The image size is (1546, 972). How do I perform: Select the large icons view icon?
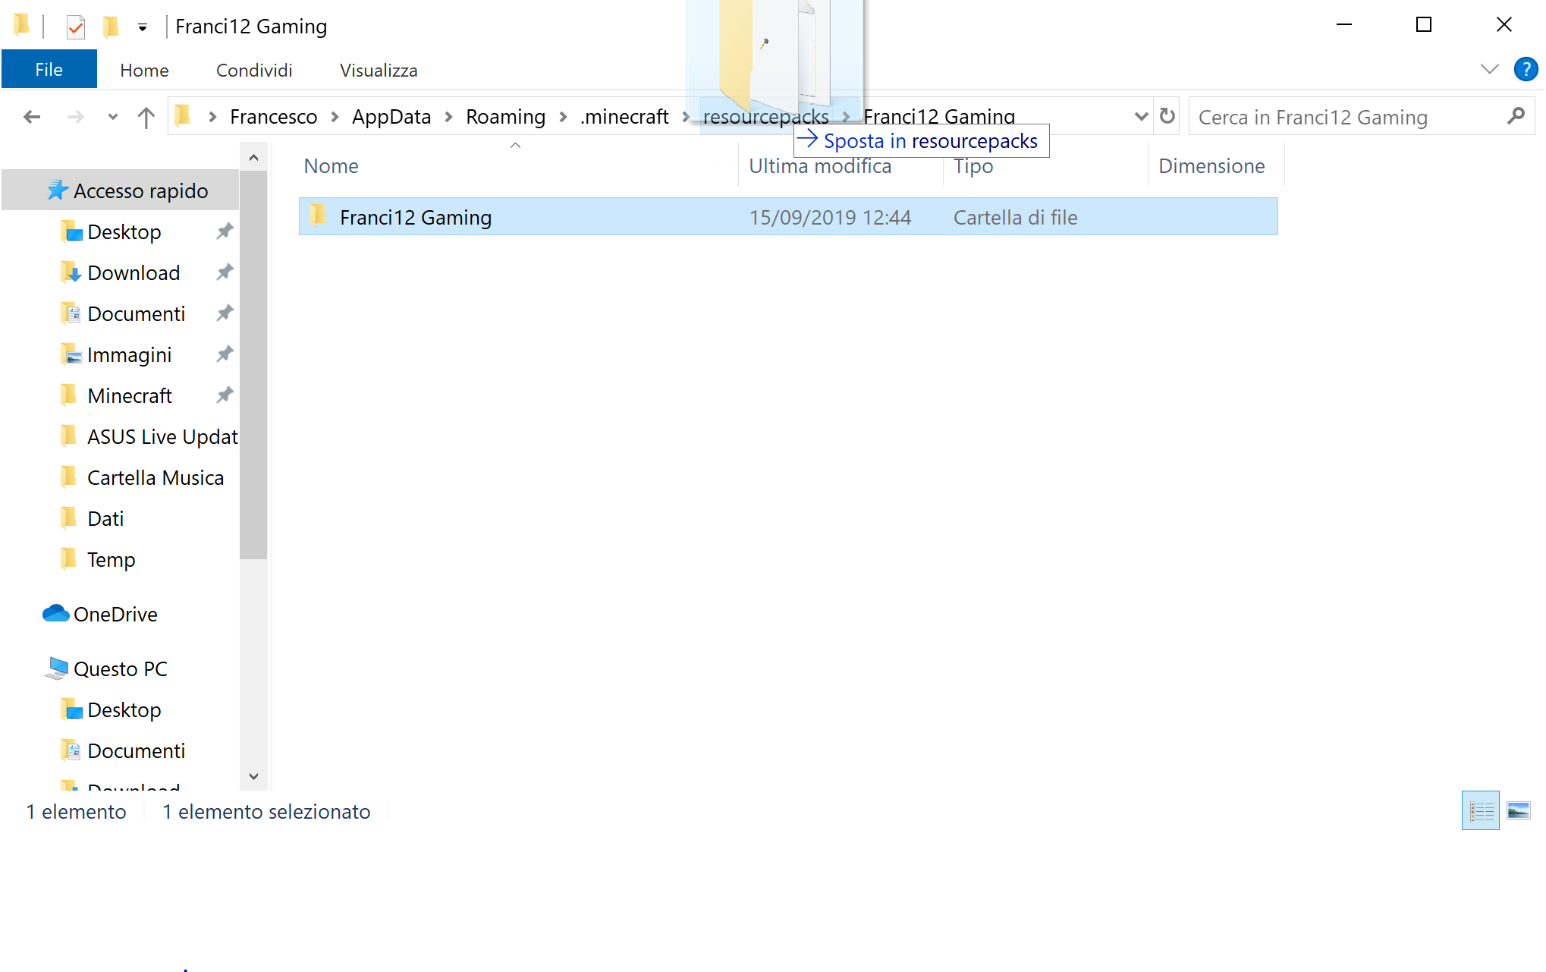[1519, 812]
